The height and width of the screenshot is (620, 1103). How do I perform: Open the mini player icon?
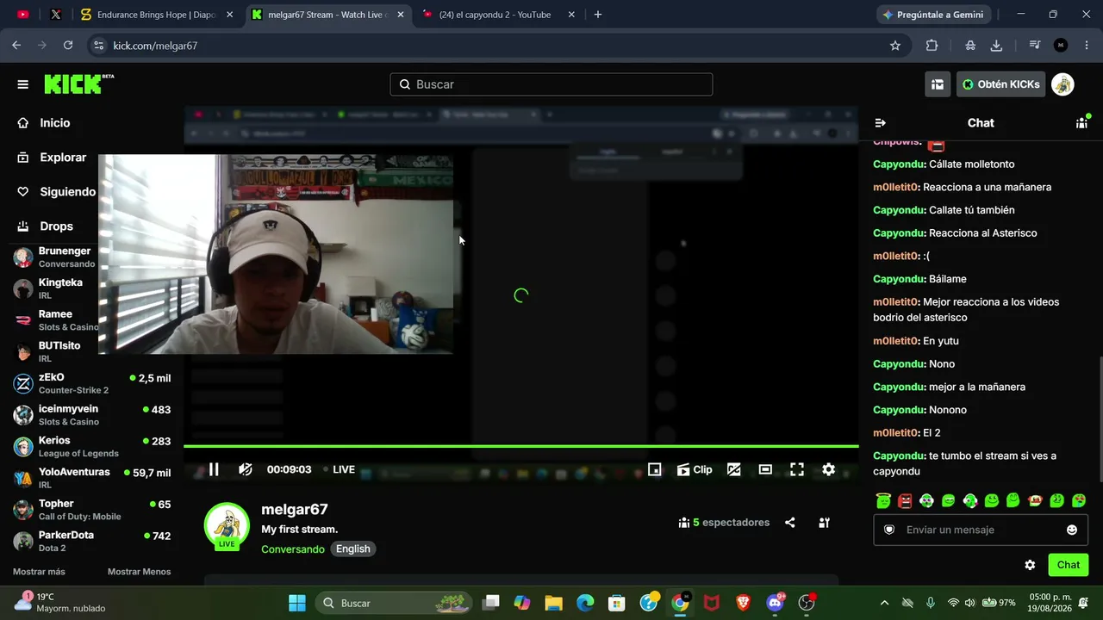click(x=655, y=469)
